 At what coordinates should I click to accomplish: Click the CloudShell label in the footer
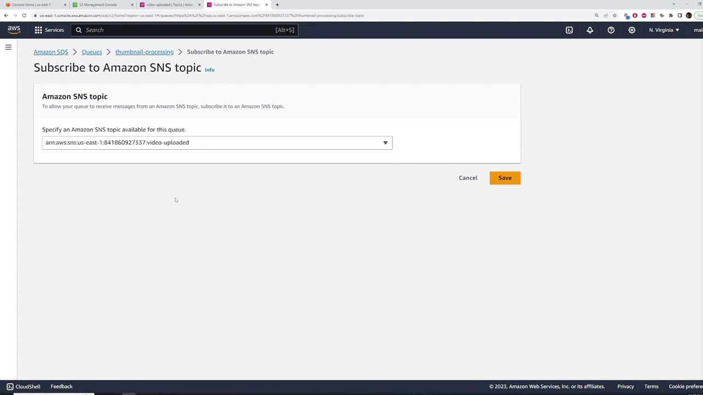pos(28,387)
